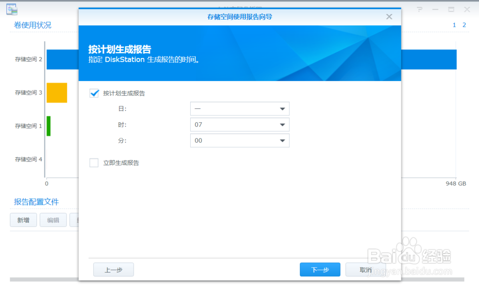This screenshot has width=479, height=288.
Task: Click the minimize window icon
Action: pos(436,9)
